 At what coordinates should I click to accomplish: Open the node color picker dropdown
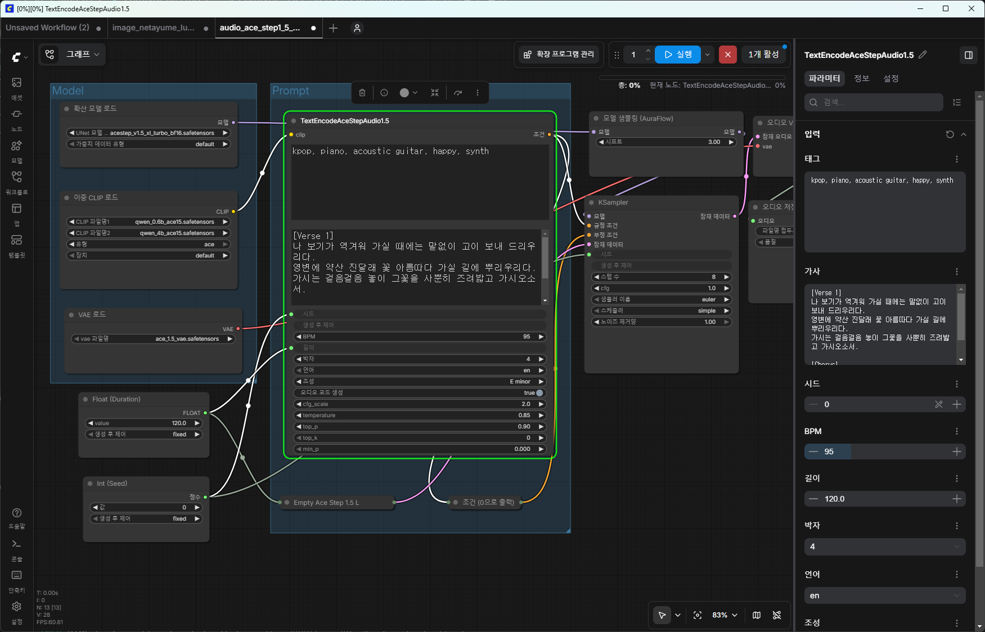click(409, 93)
